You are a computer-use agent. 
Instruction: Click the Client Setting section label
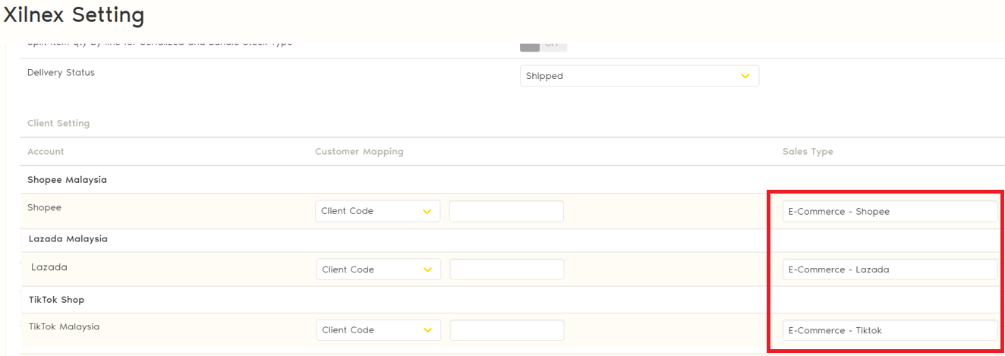pyautogui.click(x=58, y=123)
